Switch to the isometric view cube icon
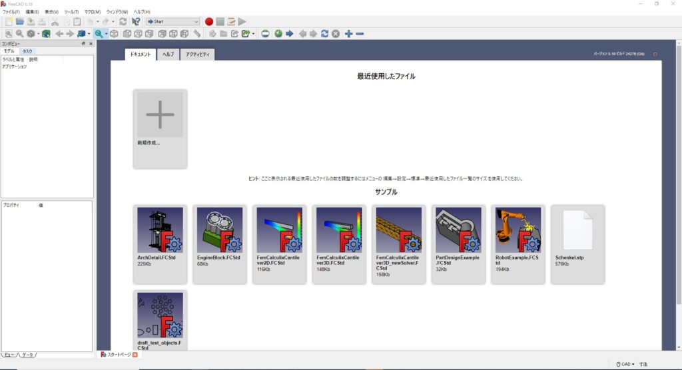This screenshot has width=682, height=370. pos(114,34)
